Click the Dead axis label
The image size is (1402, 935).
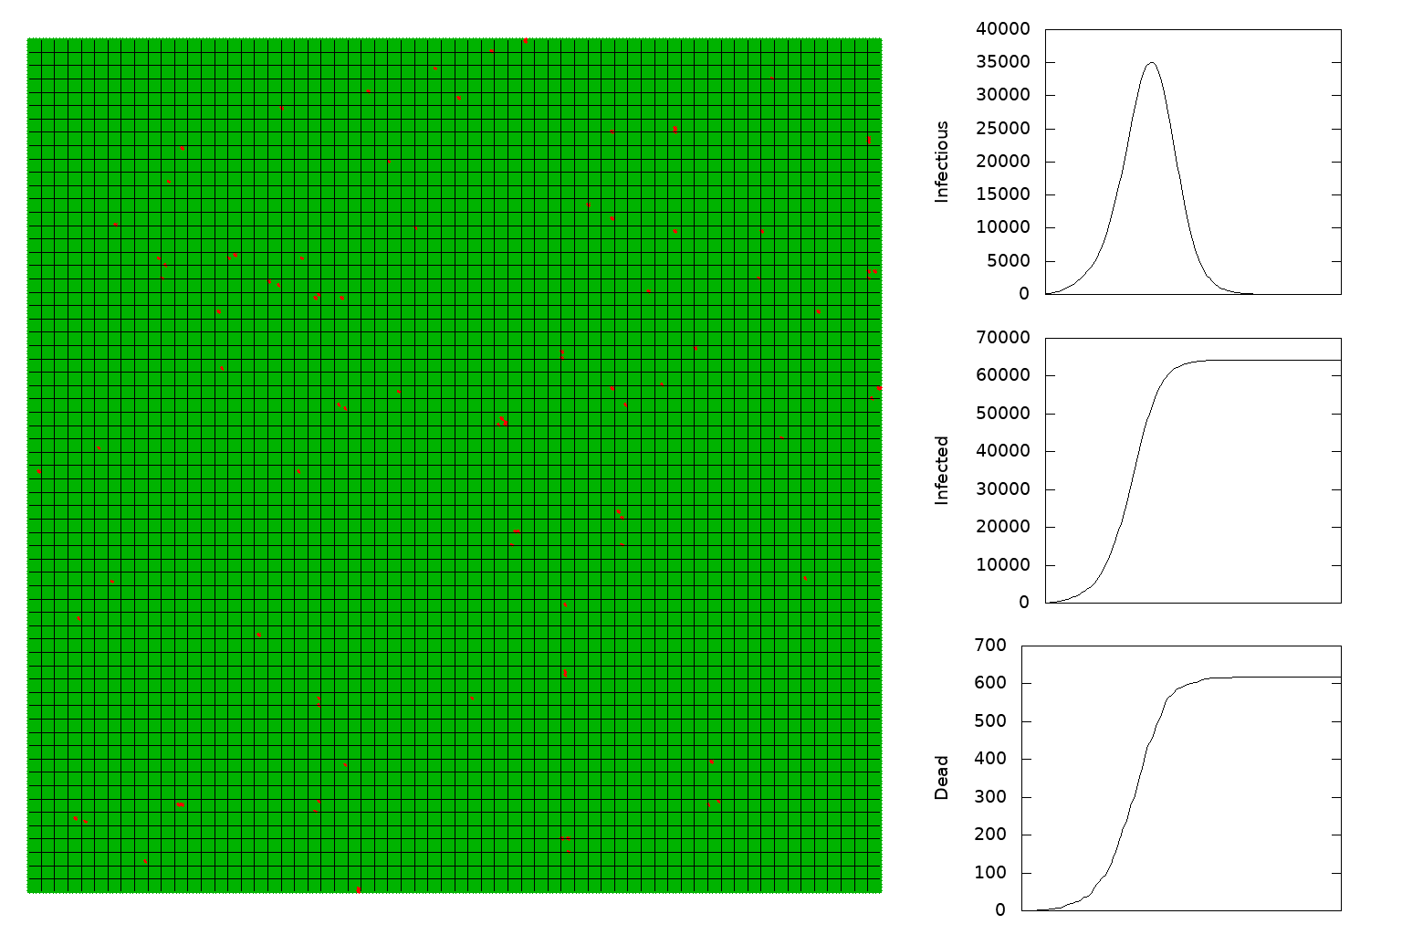[x=942, y=778]
